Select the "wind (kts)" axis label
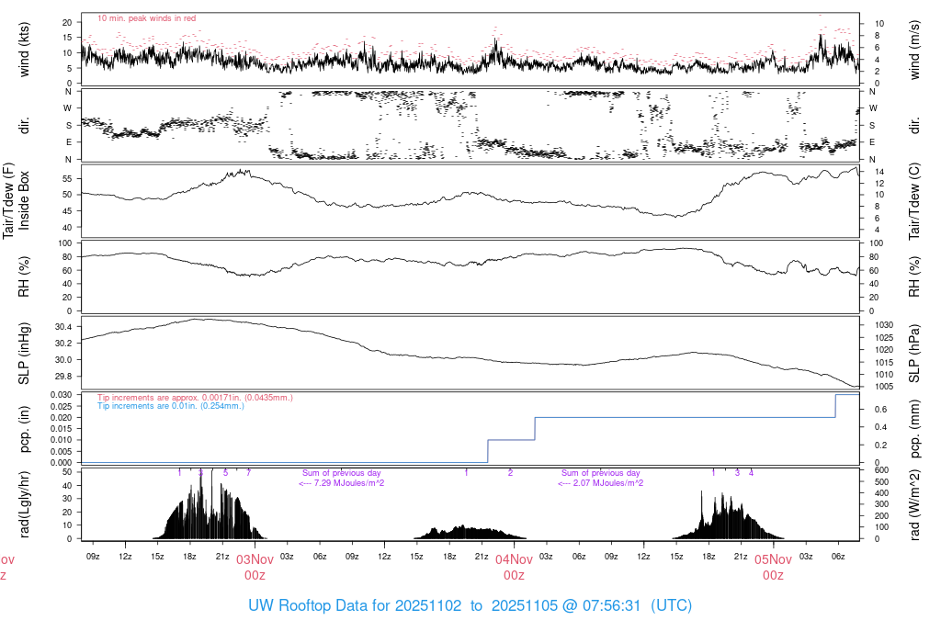 (x=24, y=50)
